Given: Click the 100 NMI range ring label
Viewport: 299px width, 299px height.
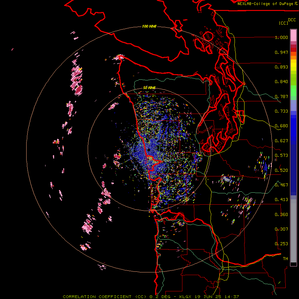Looking at the screenshot, I should click(x=149, y=26).
